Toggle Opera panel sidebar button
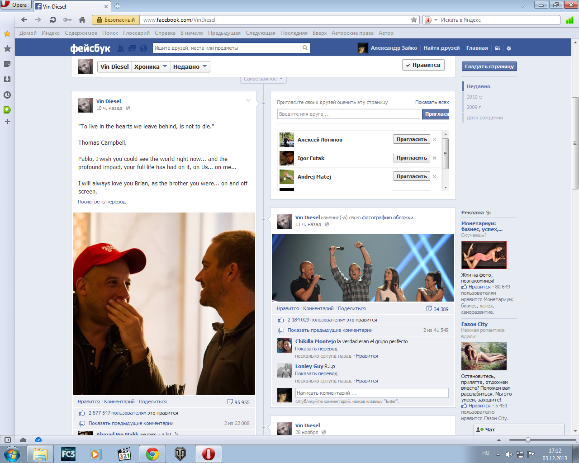Image resolution: width=579 pixels, height=463 pixels. (8, 440)
